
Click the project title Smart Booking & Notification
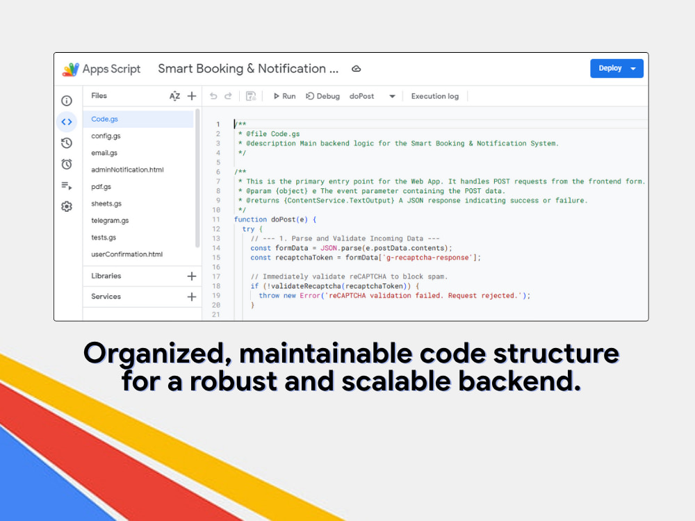coord(248,69)
